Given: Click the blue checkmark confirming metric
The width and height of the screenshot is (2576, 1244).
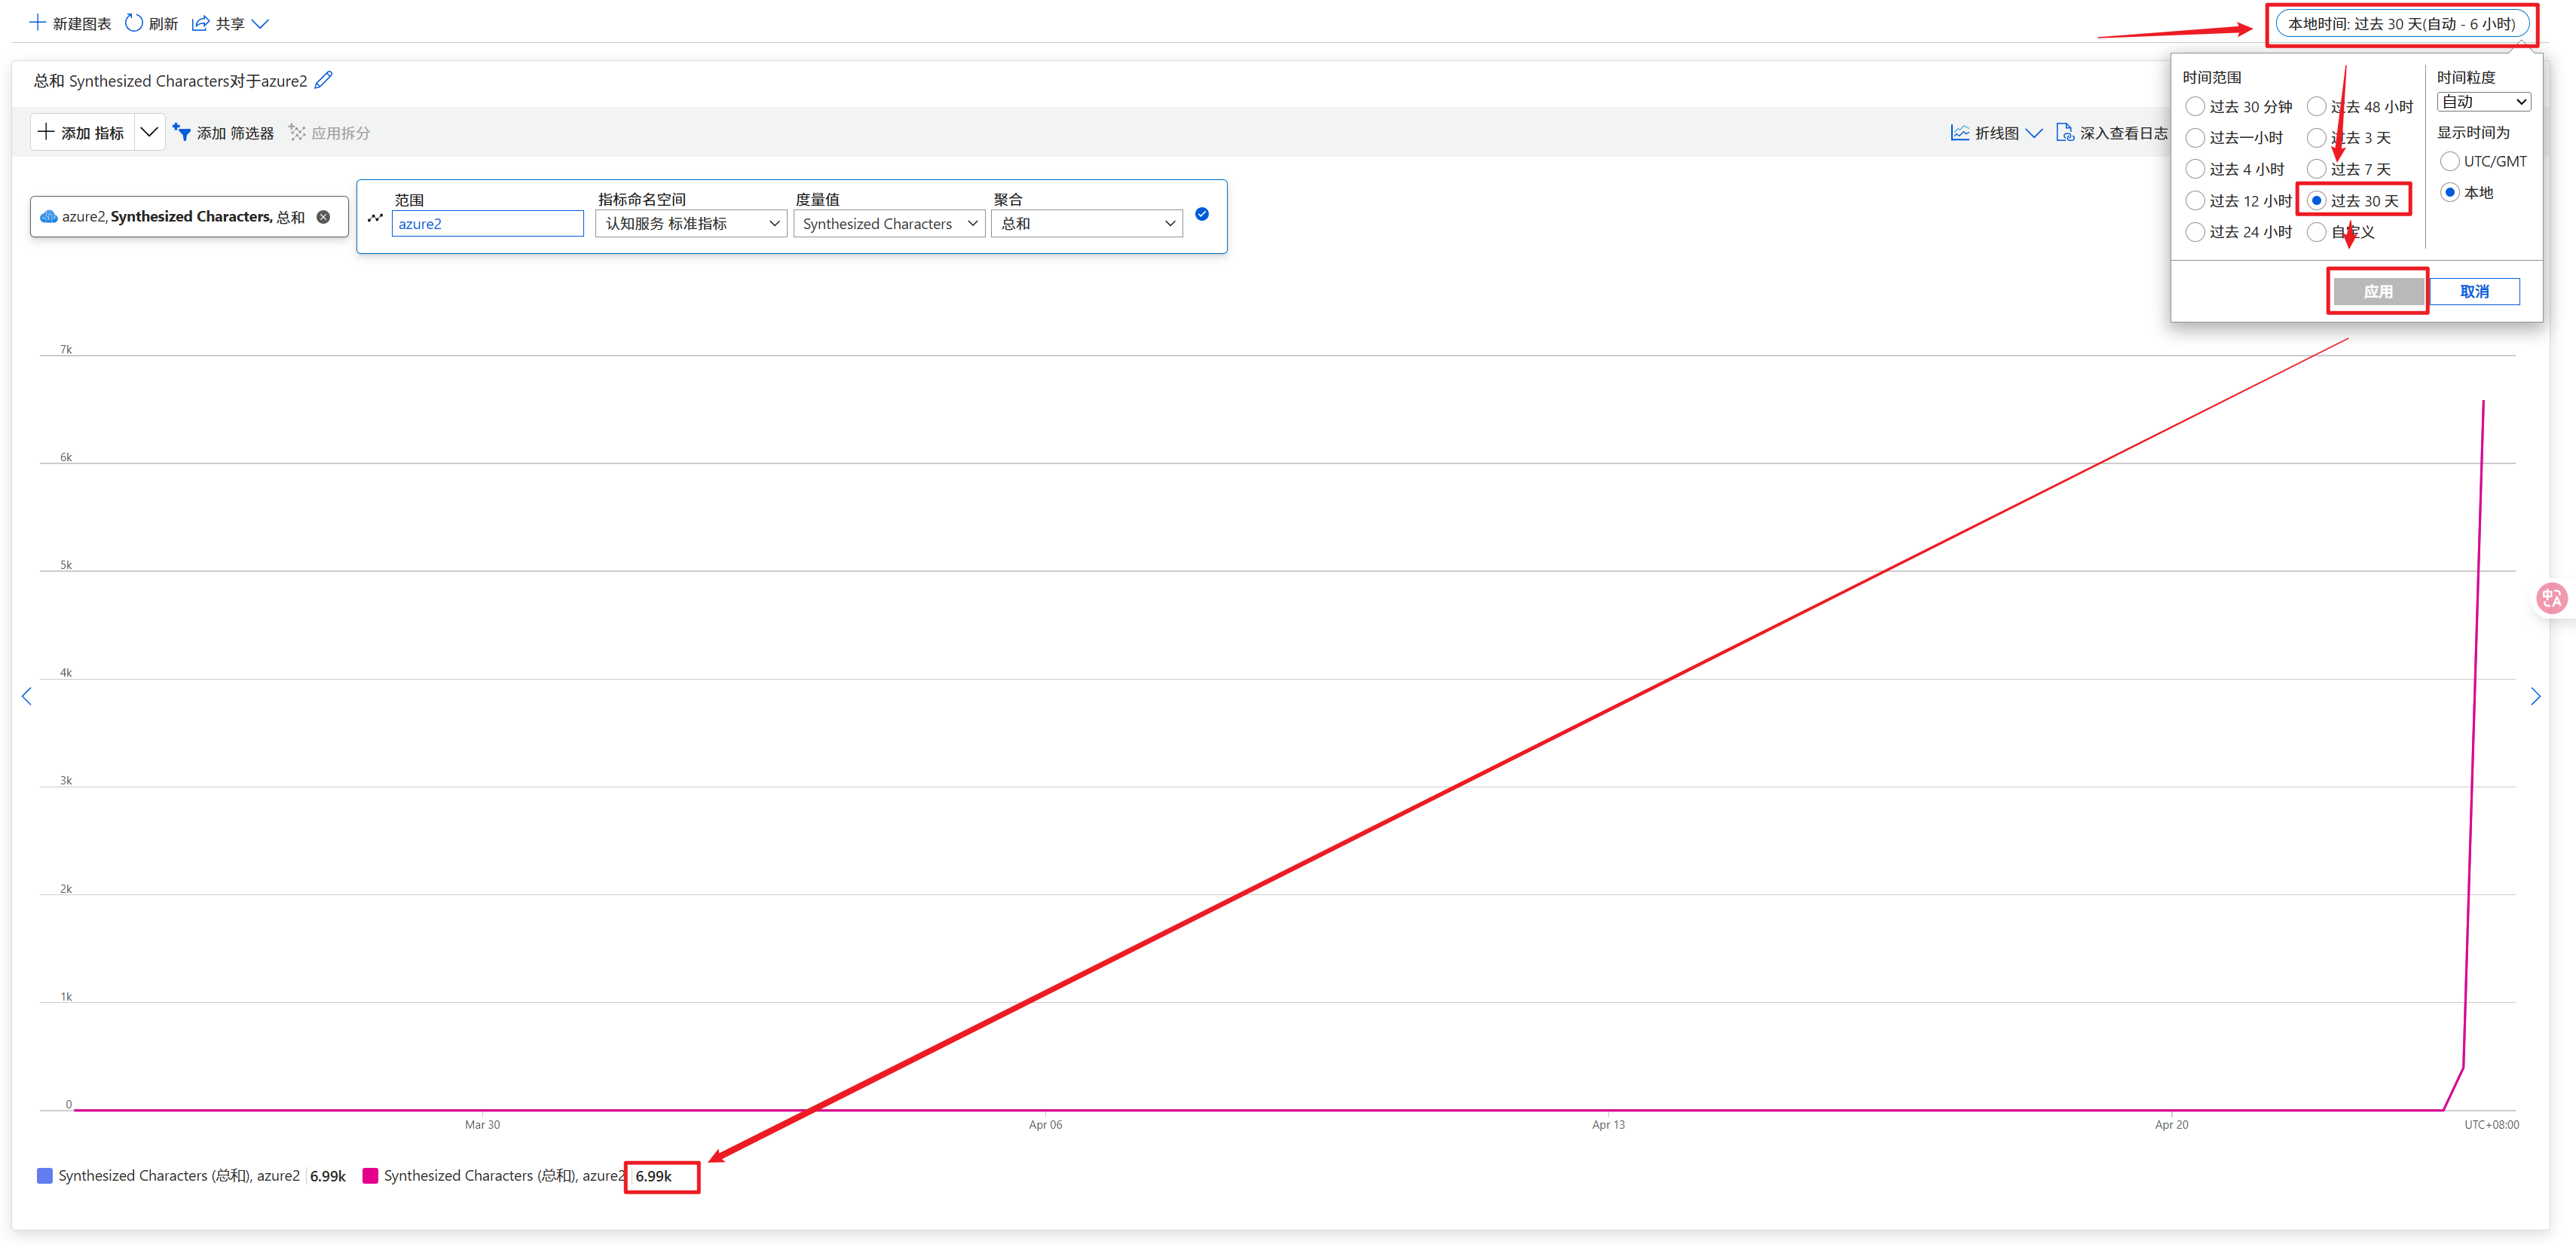Looking at the screenshot, I should [1202, 214].
